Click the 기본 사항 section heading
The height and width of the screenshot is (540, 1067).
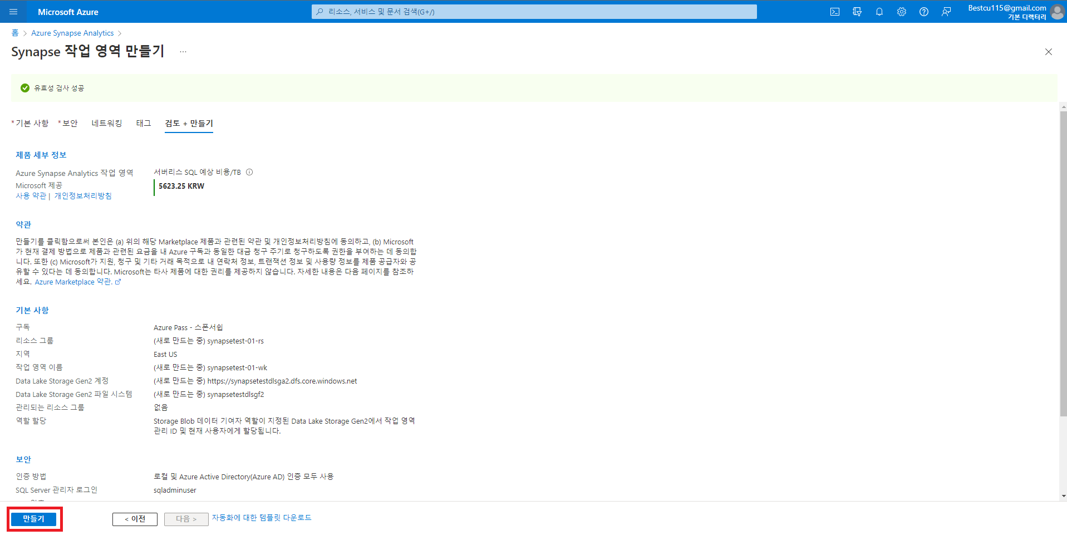(x=32, y=310)
